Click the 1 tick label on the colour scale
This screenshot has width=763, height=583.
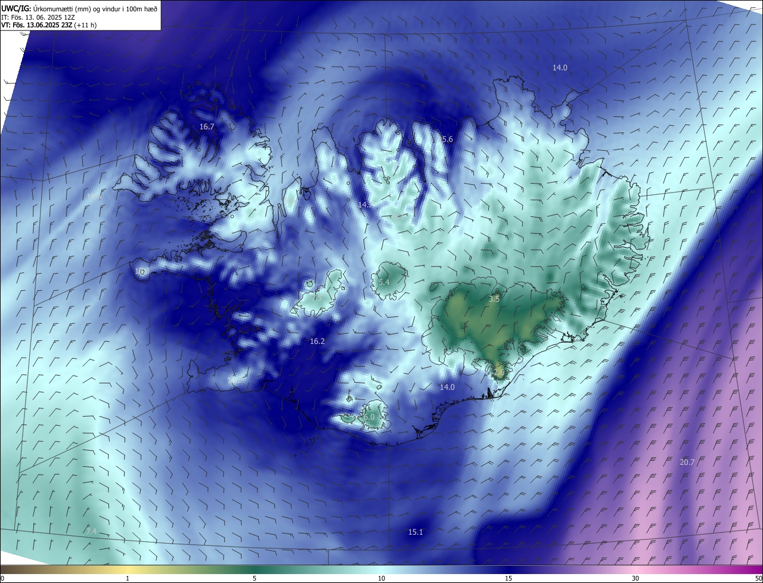pos(128,579)
